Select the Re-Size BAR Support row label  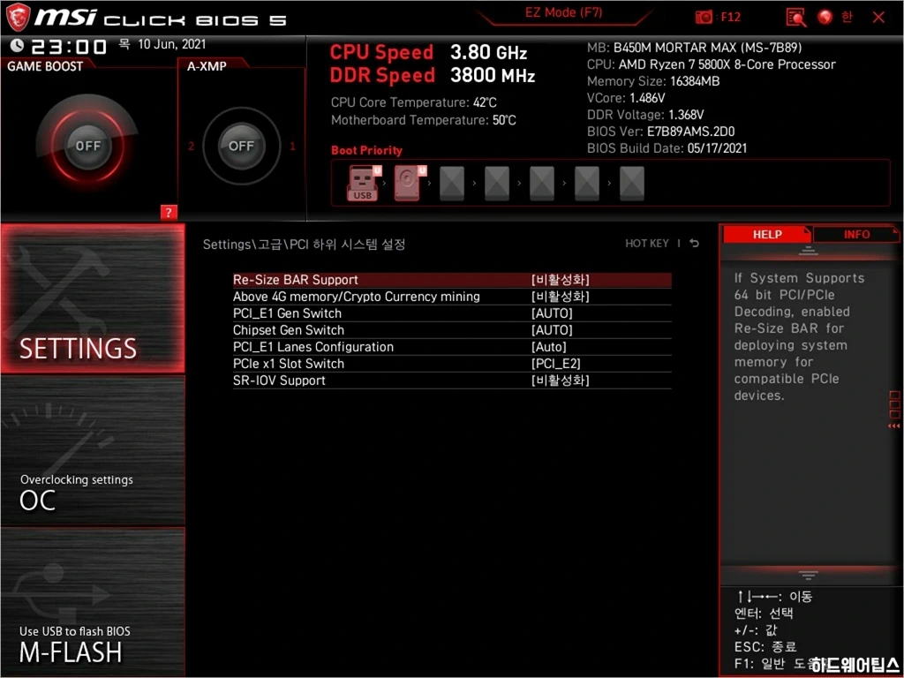pyautogui.click(x=295, y=280)
